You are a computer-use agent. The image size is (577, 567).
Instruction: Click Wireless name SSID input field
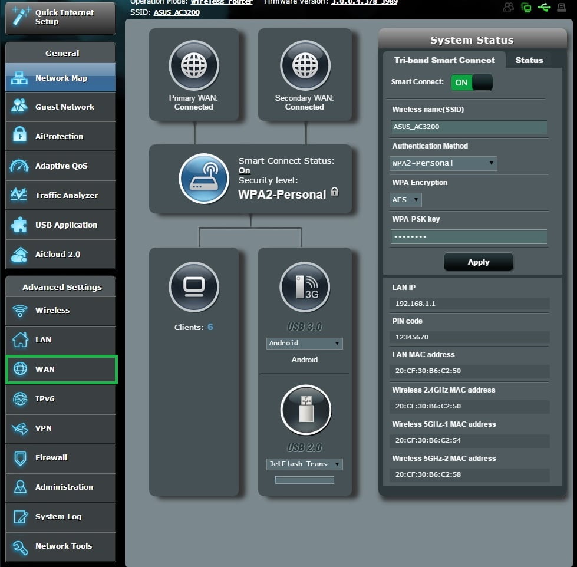469,127
